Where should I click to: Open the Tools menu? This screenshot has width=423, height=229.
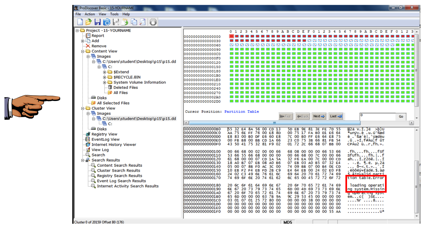(x=114, y=14)
